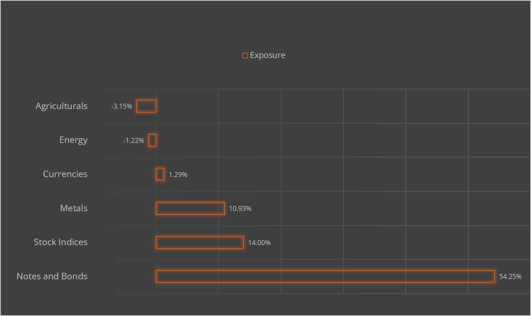Select the 10.93% data label
The image size is (531, 316).
(x=240, y=209)
